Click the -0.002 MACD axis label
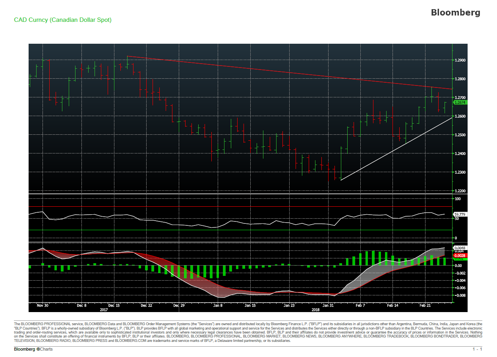Image resolution: width=497 pixels, height=357 pixels. click(x=459, y=273)
